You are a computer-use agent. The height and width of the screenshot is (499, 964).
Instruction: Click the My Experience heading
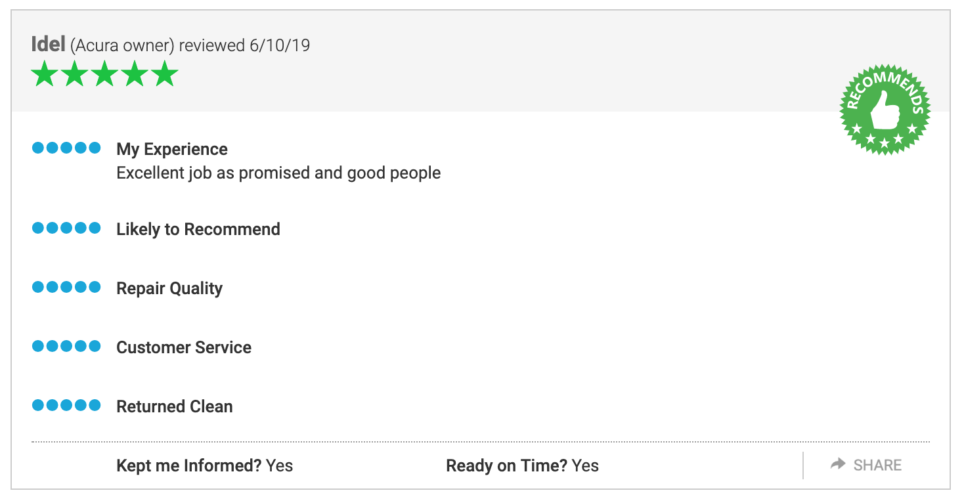coord(172,149)
